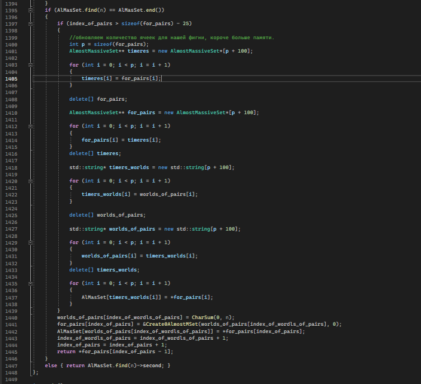421x384 pixels.
Task: Click 'delete[] timeres;' statement
Action: click(95, 153)
